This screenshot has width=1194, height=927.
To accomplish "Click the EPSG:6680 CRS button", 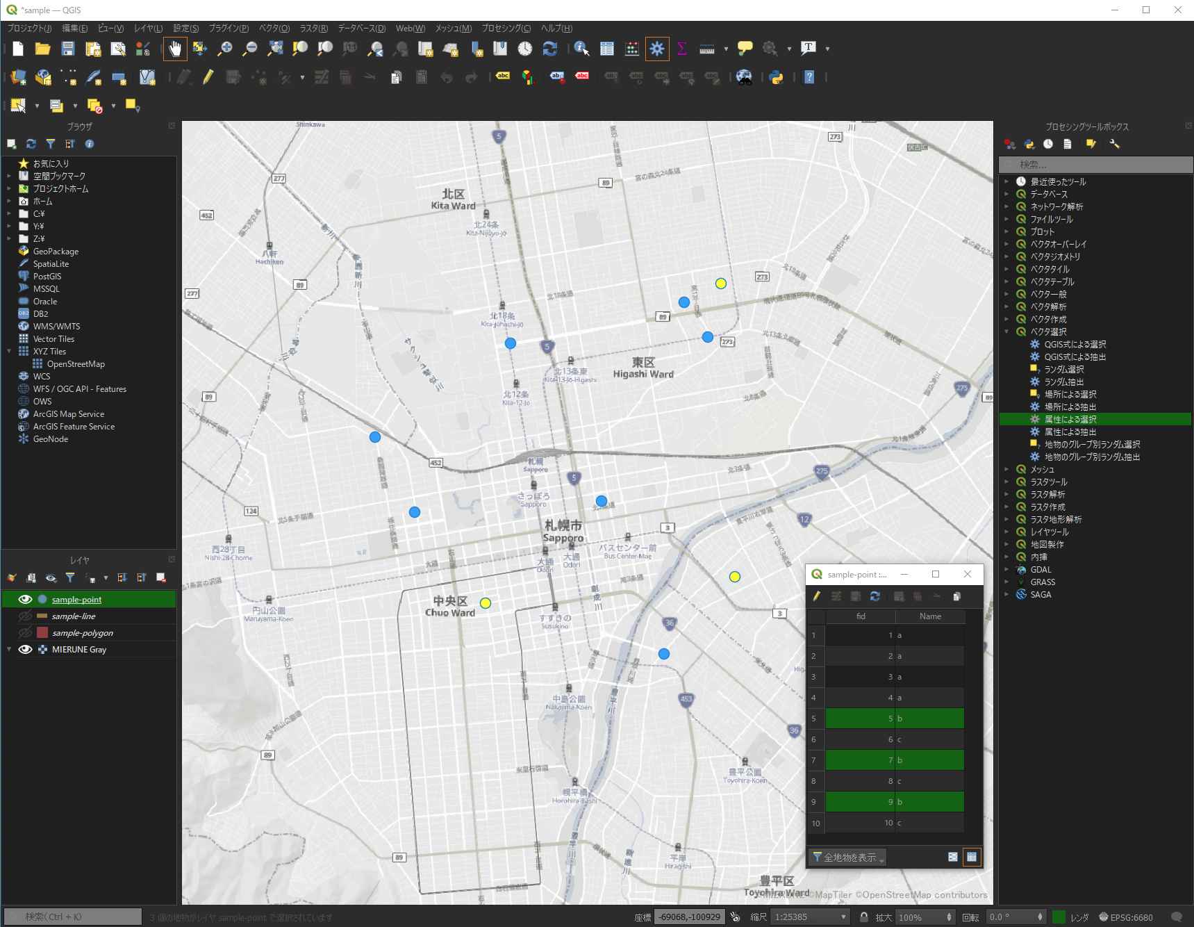I will click(x=1125, y=917).
